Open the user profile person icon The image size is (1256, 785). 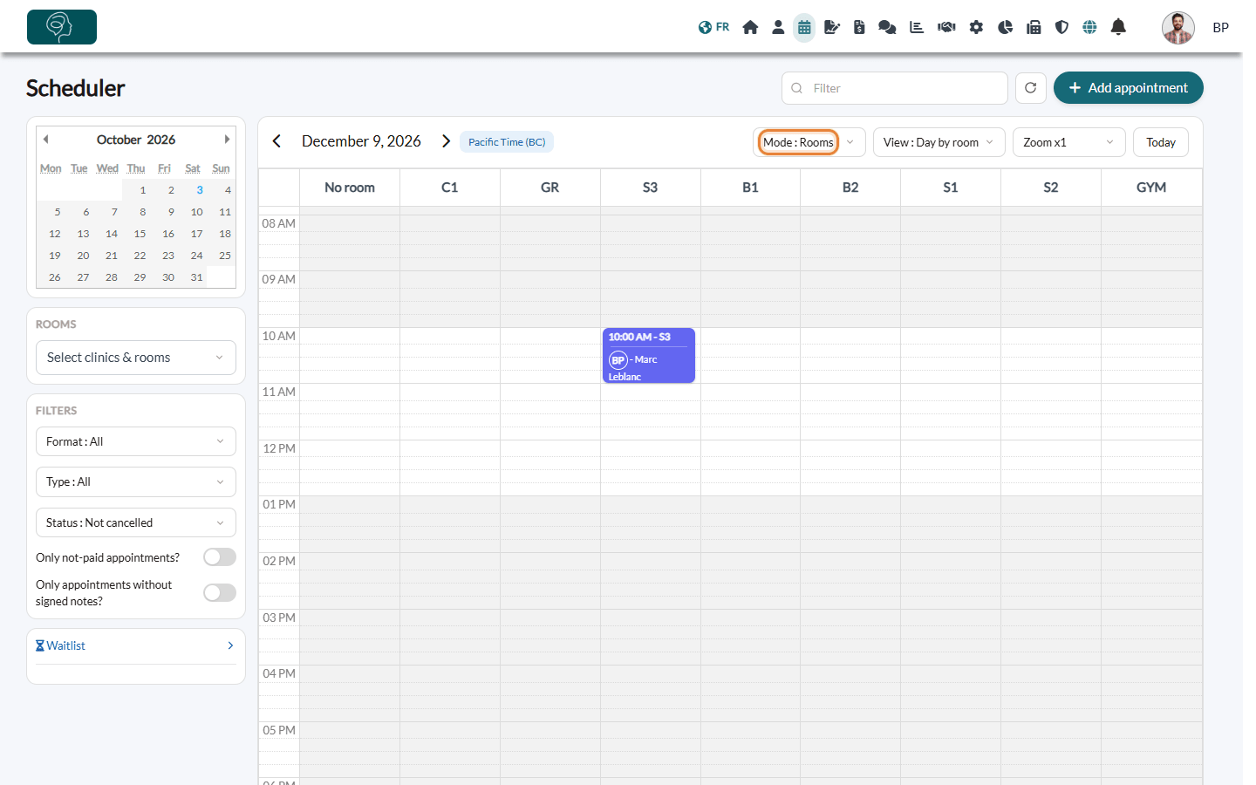point(778,27)
